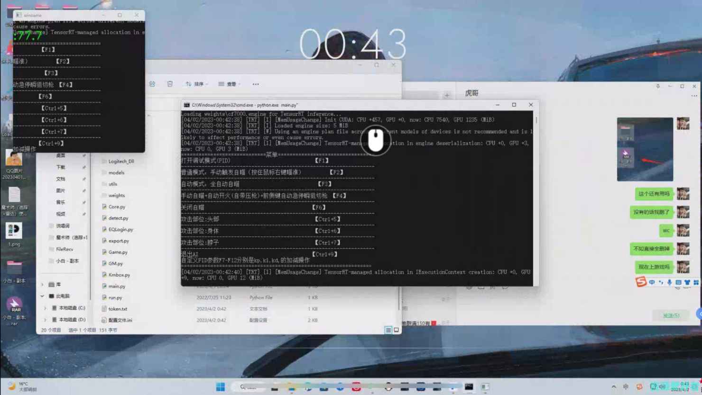Open the screenshot image in 虎哥 chat

click(645, 149)
